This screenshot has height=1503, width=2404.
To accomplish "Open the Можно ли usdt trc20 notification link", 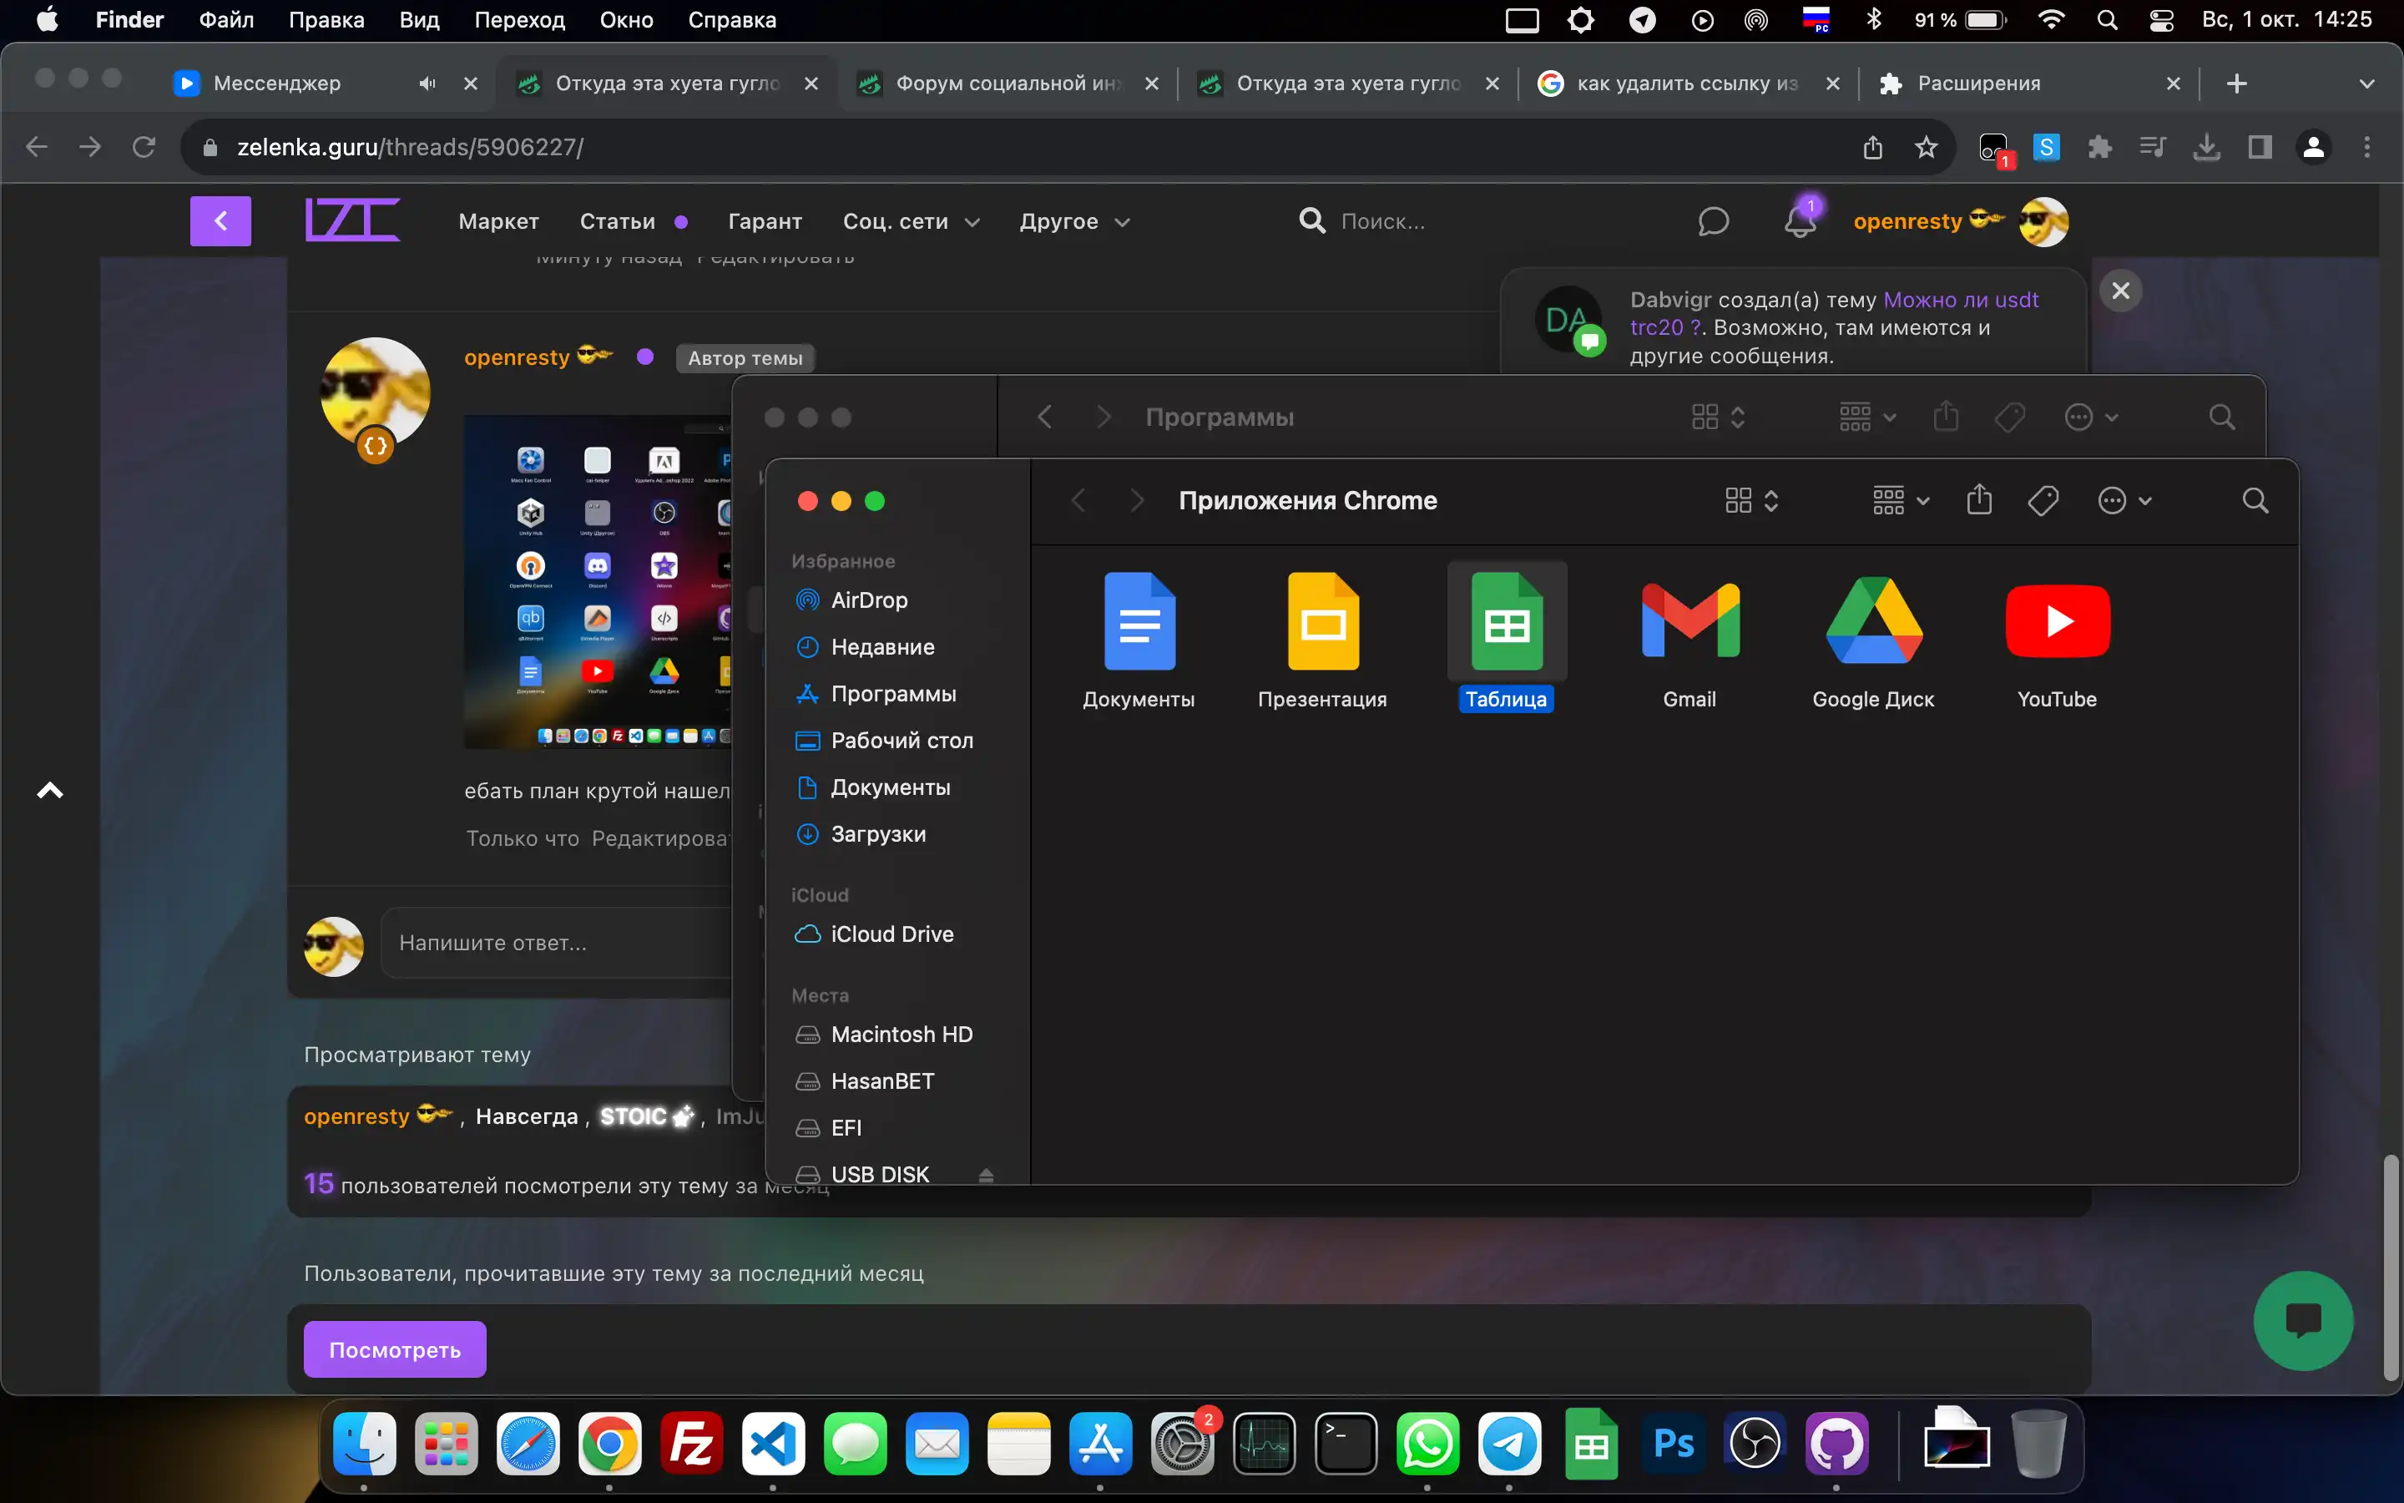I will click(x=1960, y=301).
